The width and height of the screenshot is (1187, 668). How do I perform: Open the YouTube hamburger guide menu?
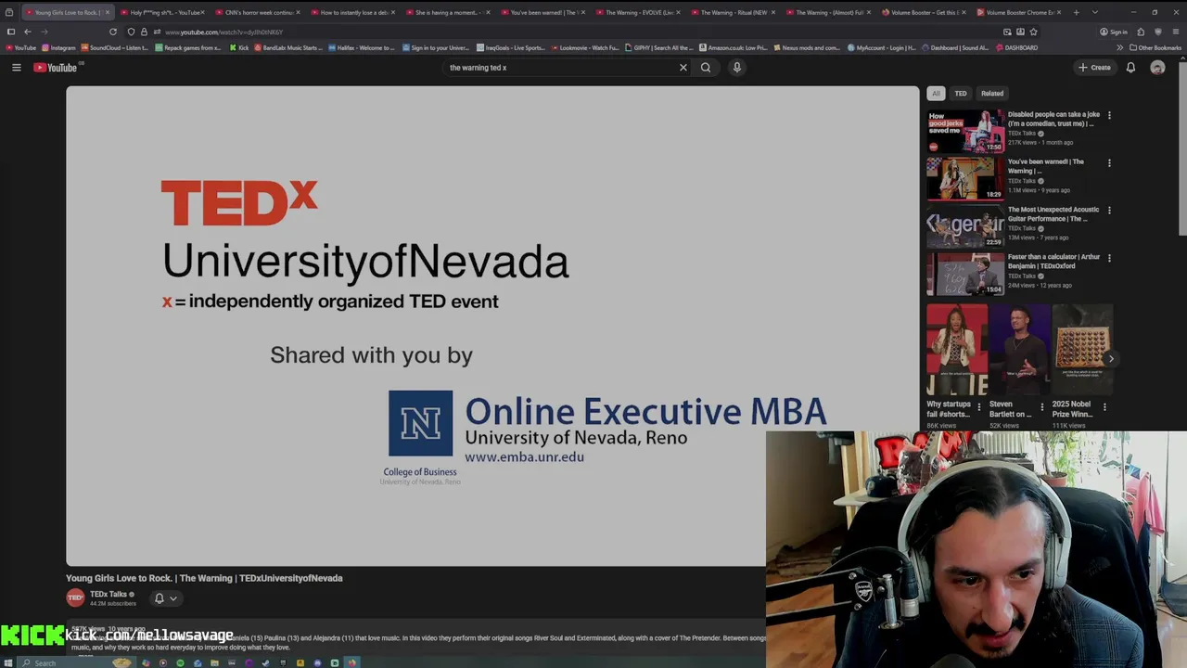pyautogui.click(x=16, y=68)
